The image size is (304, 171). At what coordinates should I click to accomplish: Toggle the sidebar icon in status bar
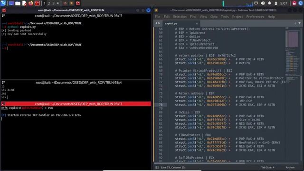coord(157,167)
